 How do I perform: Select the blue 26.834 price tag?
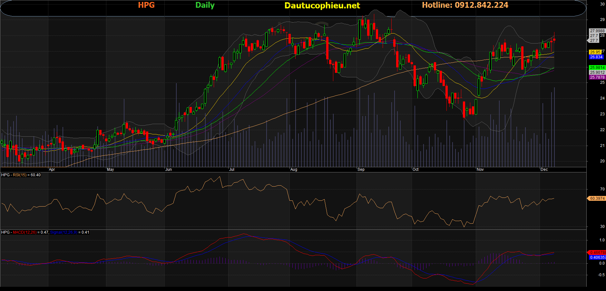point(596,57)
